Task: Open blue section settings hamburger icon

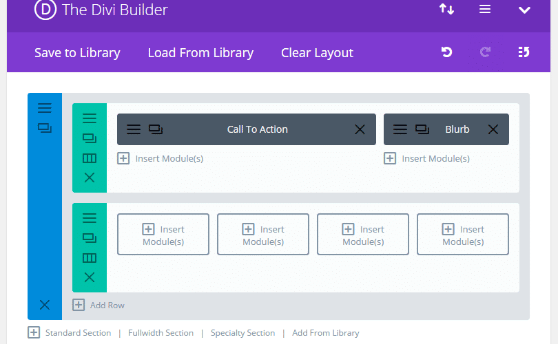Action: (45, 108)
